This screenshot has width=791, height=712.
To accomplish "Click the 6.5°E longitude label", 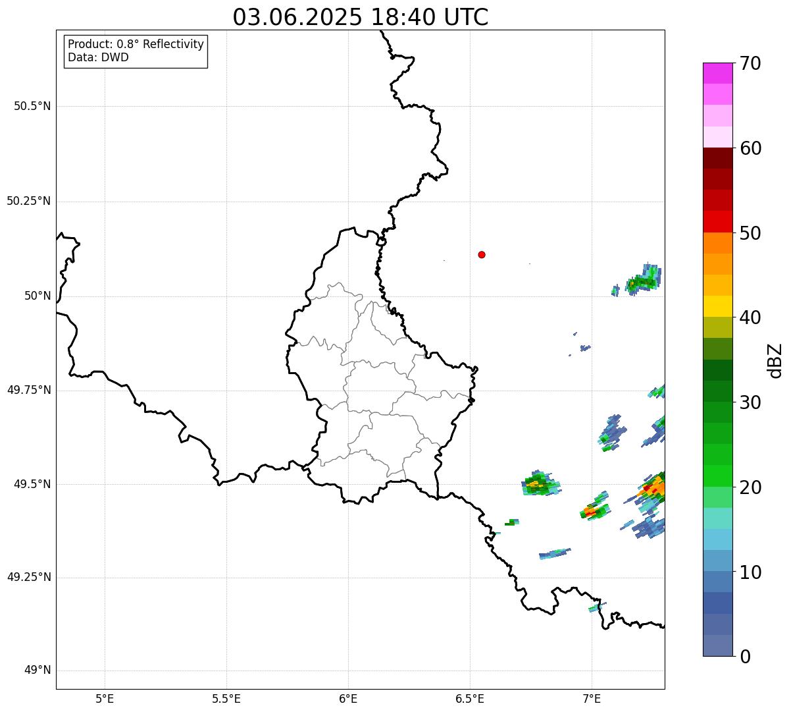I will tap(470, 698).
